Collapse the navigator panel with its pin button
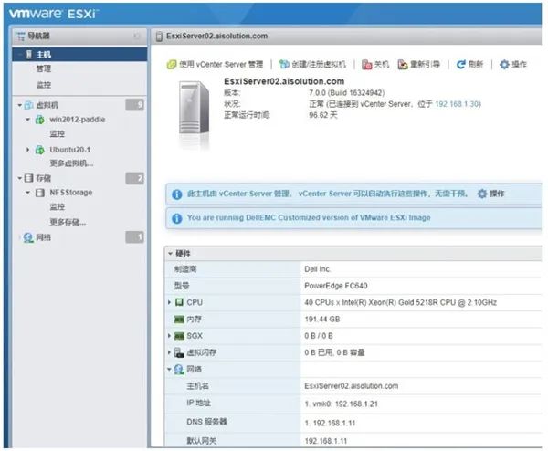This screenshot has height=451, width=548. point(137,37)
